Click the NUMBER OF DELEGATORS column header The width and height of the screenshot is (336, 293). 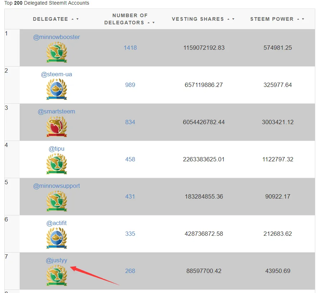pyautogui.click(x=130, y=19)
